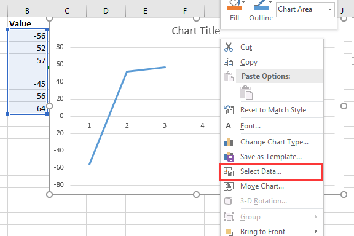This screenshot has width=354, height=236.
Task: Click the paste clipboard icon under Paste Options
Action: pos(246,93)
